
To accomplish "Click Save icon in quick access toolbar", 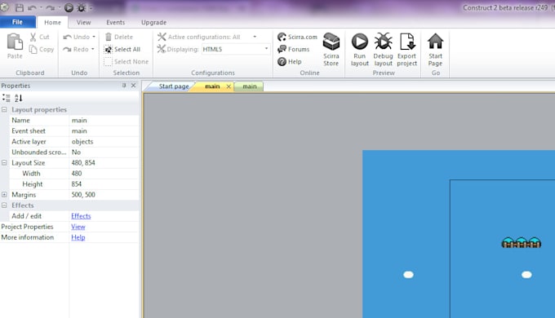I will pos(20,7).
